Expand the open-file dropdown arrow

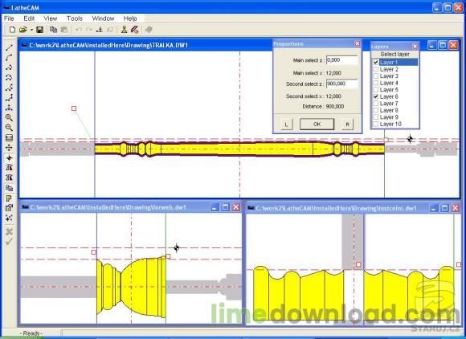click(x=31, y=30)
